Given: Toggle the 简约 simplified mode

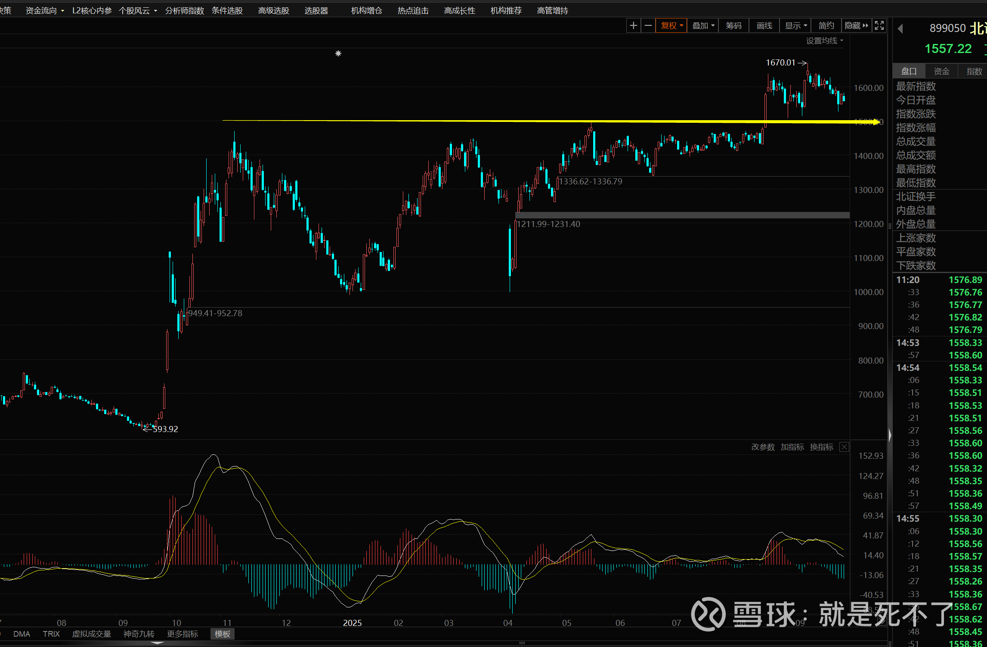Looking at the screenshot, I should pos(826,26).
